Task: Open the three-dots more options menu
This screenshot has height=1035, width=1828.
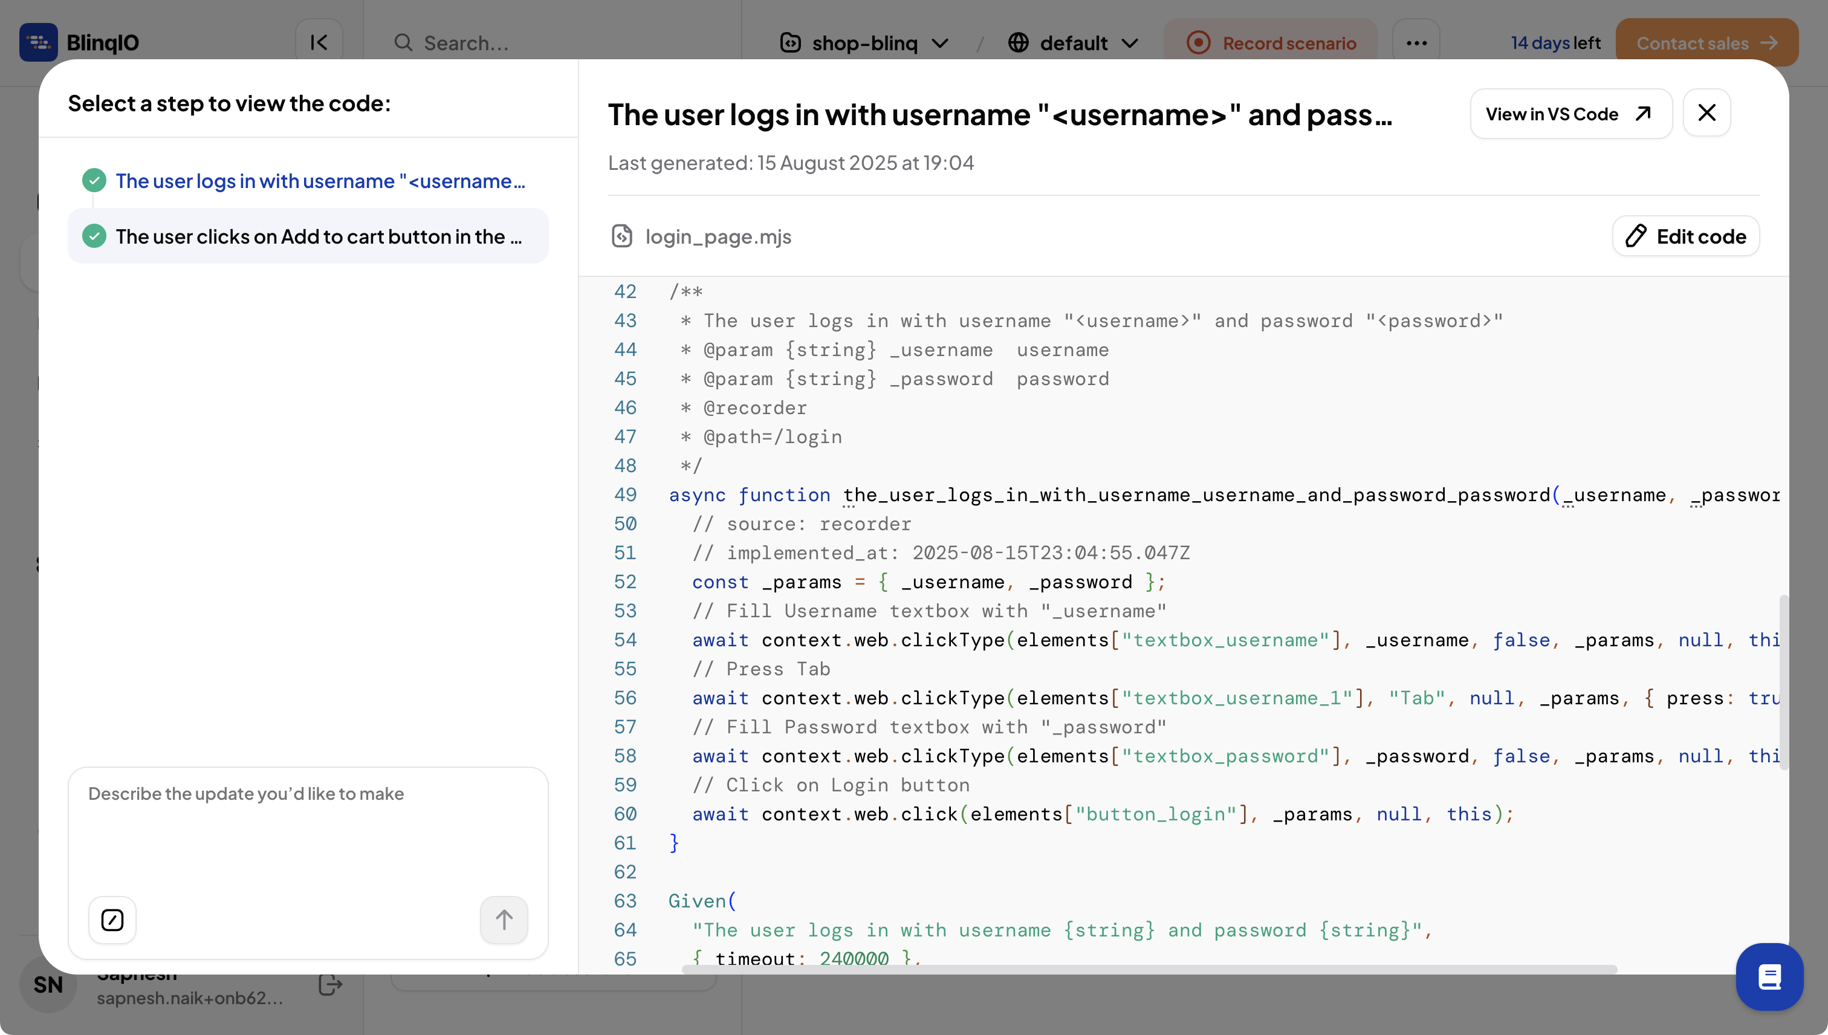Action: 1416,43
